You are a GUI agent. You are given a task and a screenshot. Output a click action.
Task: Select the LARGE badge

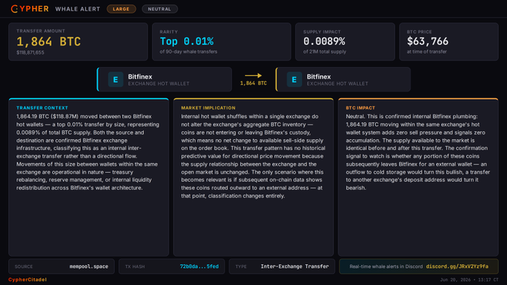click(122, 9)
